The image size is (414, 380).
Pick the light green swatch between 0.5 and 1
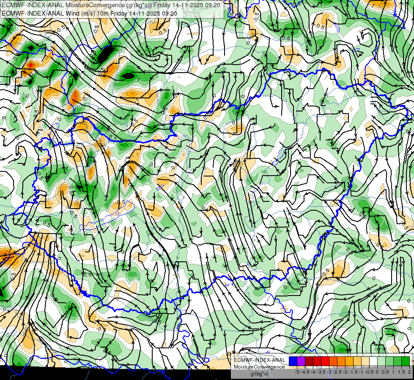[389, 361]
